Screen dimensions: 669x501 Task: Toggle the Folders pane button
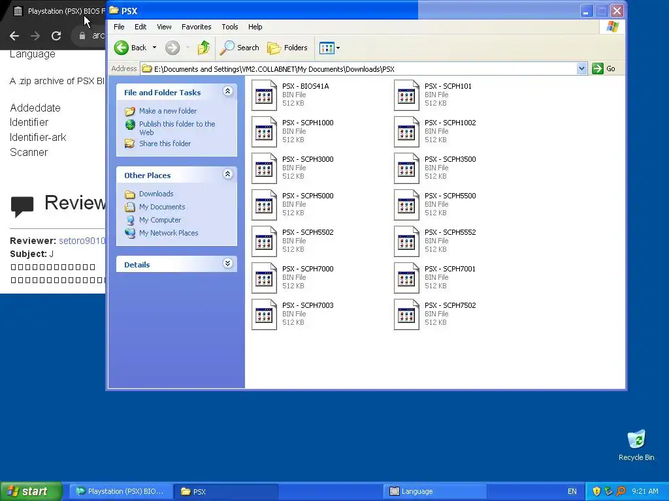click(287, 48)
